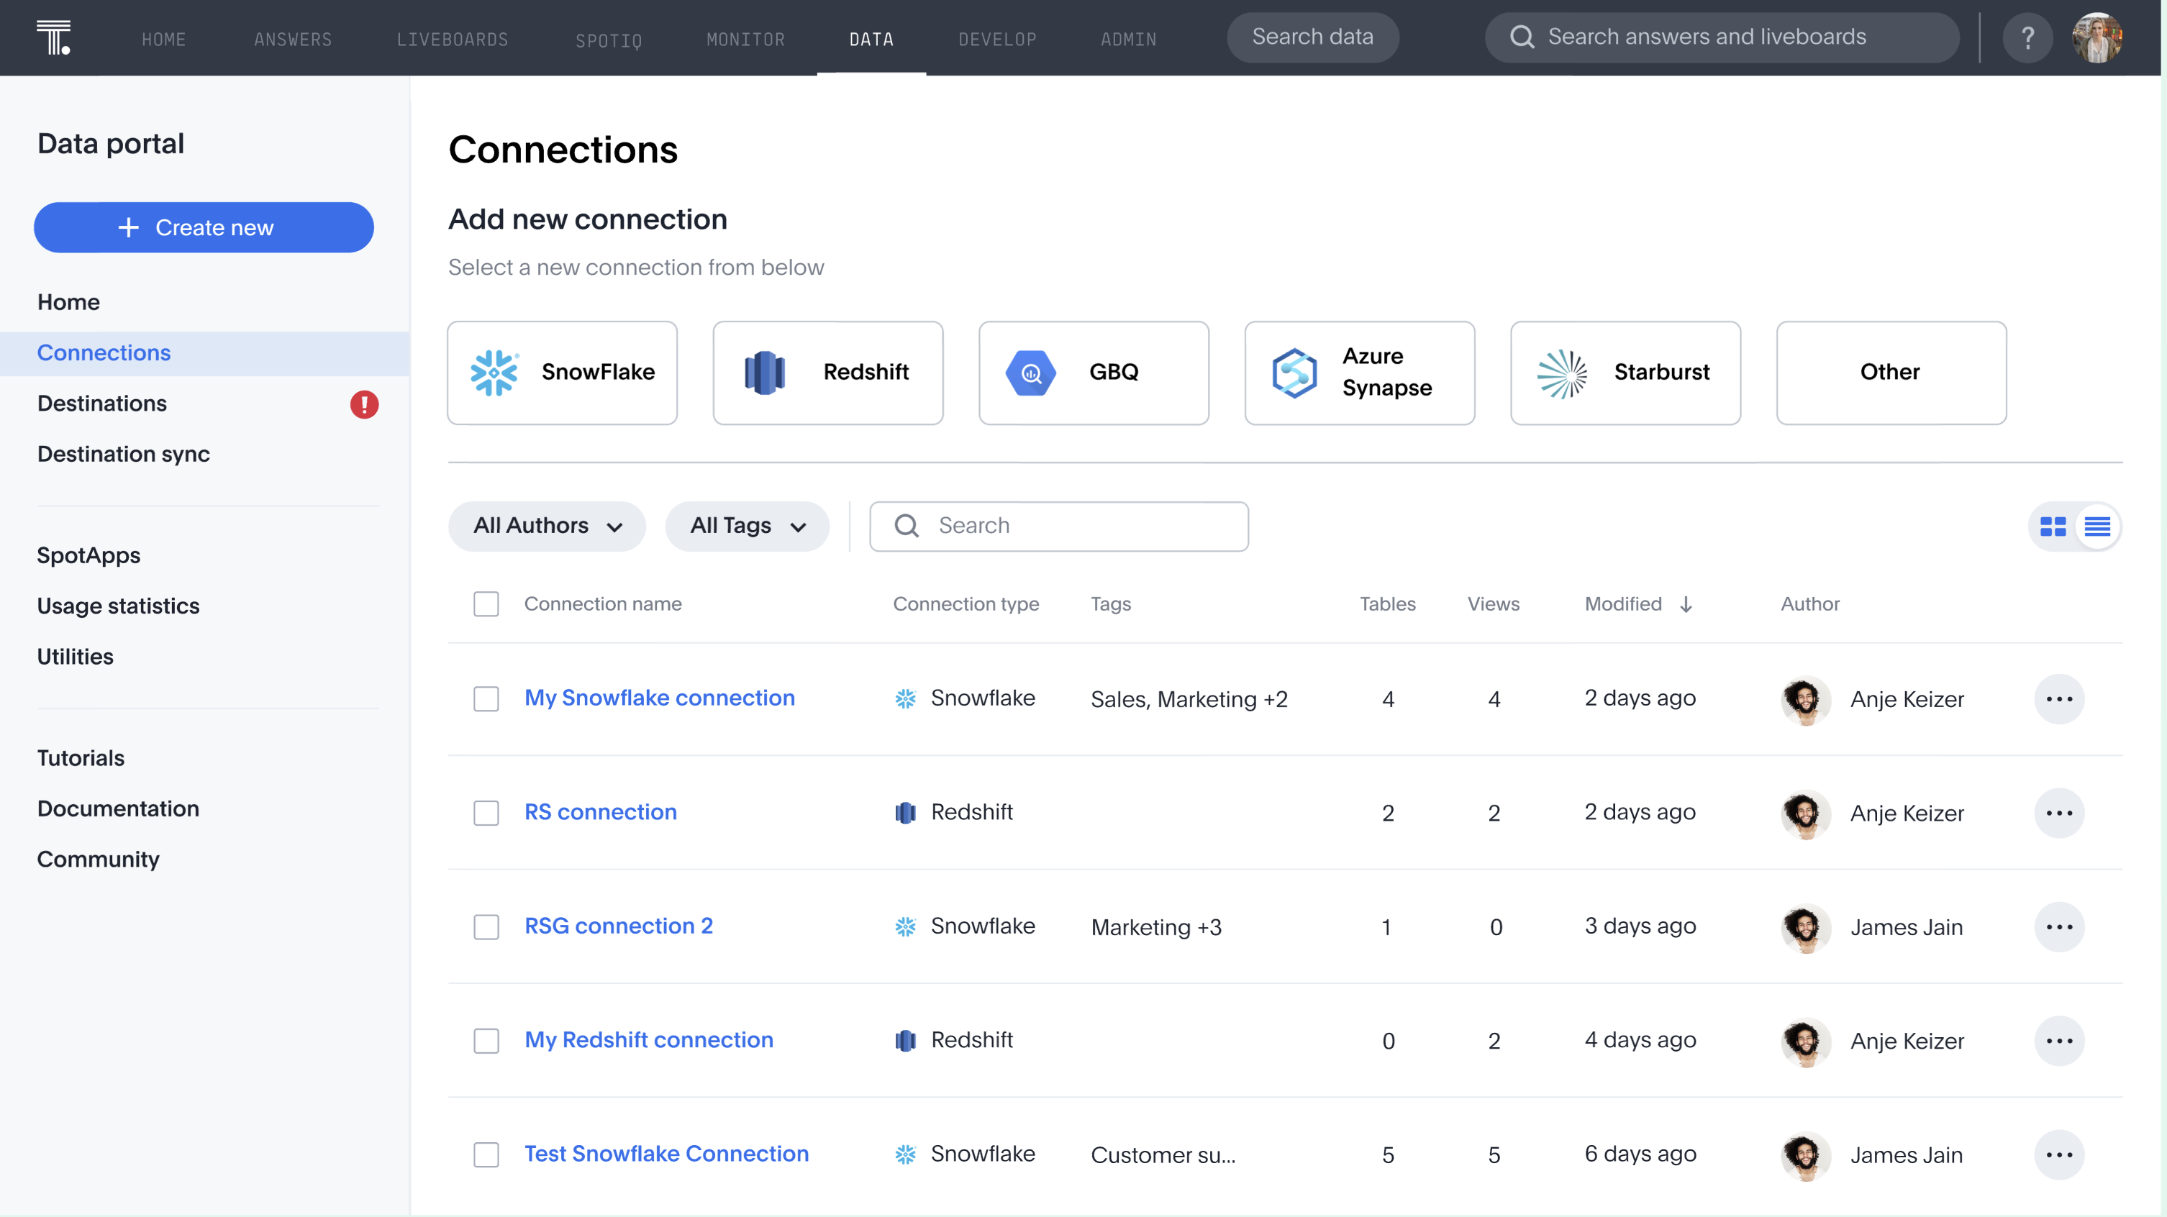Click the ThoughtSpot logo icon

point(54,38)
